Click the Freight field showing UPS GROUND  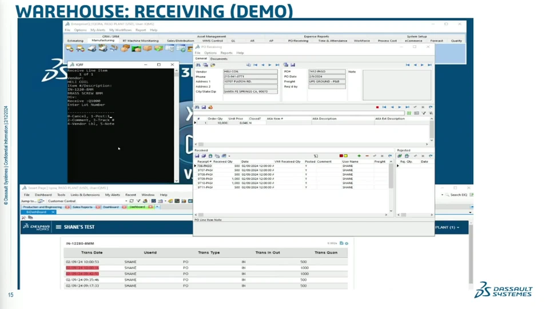[327, 81]
